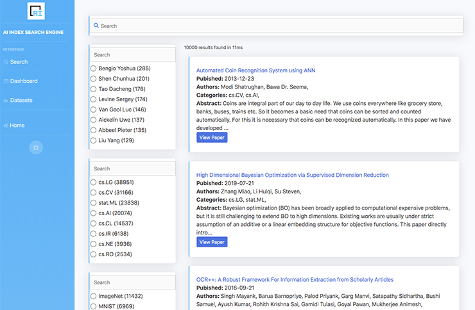Click the author filter search box
The image size is (475, 310).
(132, 55)
